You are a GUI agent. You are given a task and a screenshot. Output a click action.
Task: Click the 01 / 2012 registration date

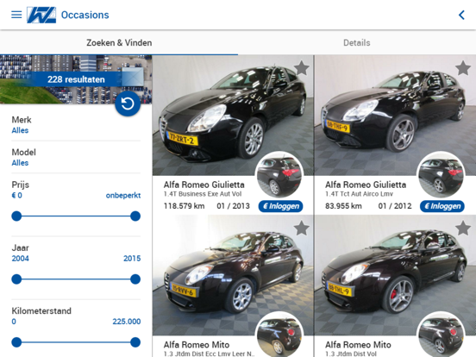point(395,206)
